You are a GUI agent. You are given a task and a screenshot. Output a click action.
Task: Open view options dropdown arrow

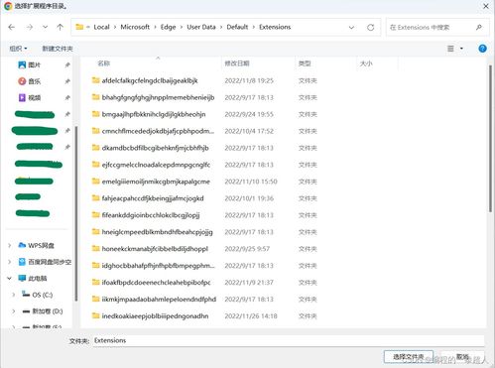click(x=461, y=49)
